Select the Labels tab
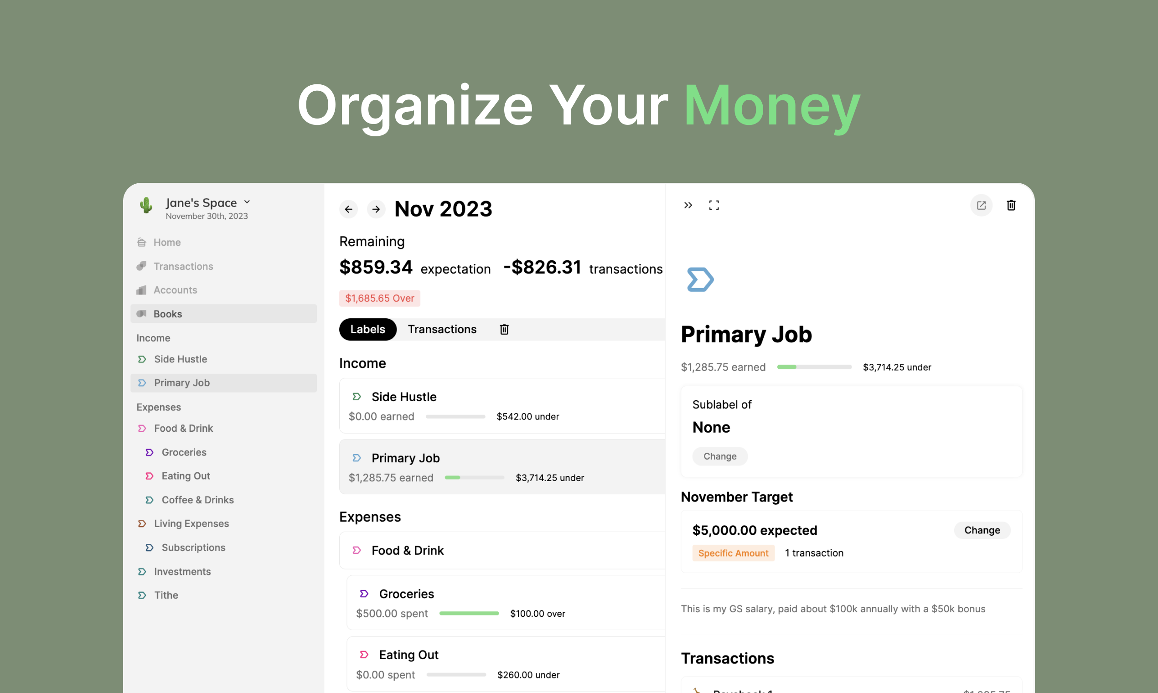Screen dimensions: 1158x693 pyautogui.click(x=368, y=329)
